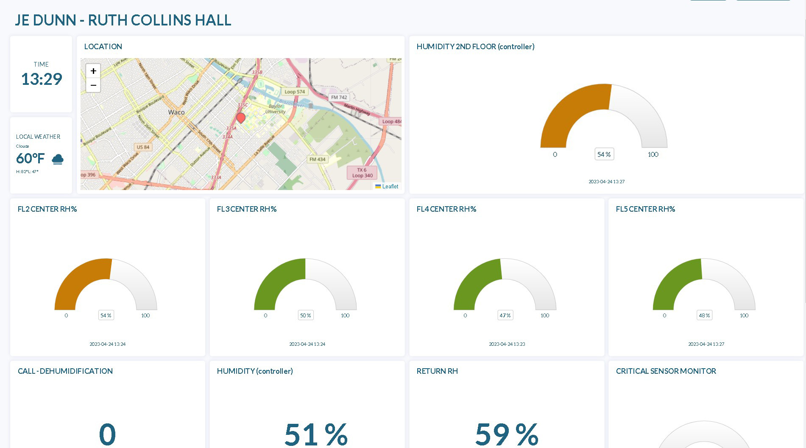The image size is (806, 448).
Task: Zoom out on the location map
Action: 93,85
